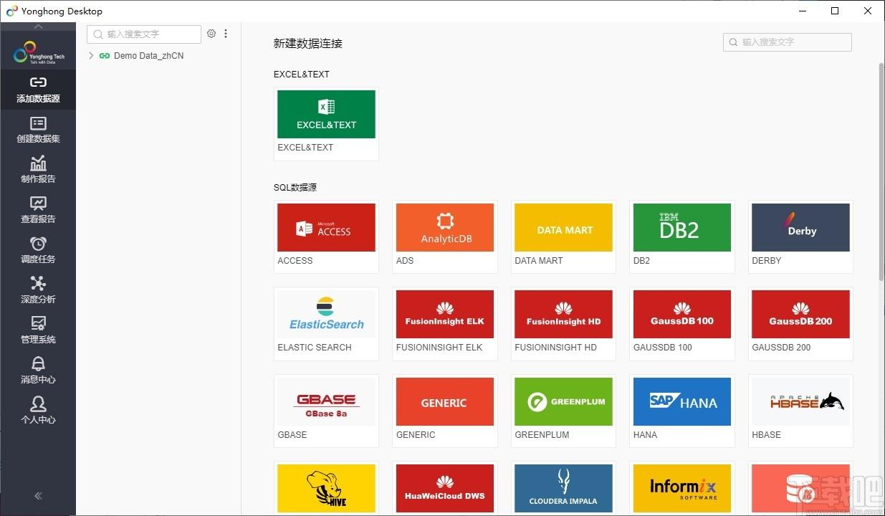Expand the Demo Data_zhCN tree node

[91, 55]
